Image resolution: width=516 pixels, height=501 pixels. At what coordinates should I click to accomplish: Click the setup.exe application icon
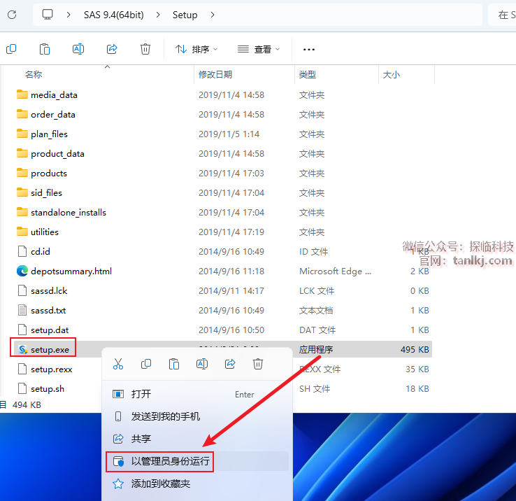coord(22,349)
